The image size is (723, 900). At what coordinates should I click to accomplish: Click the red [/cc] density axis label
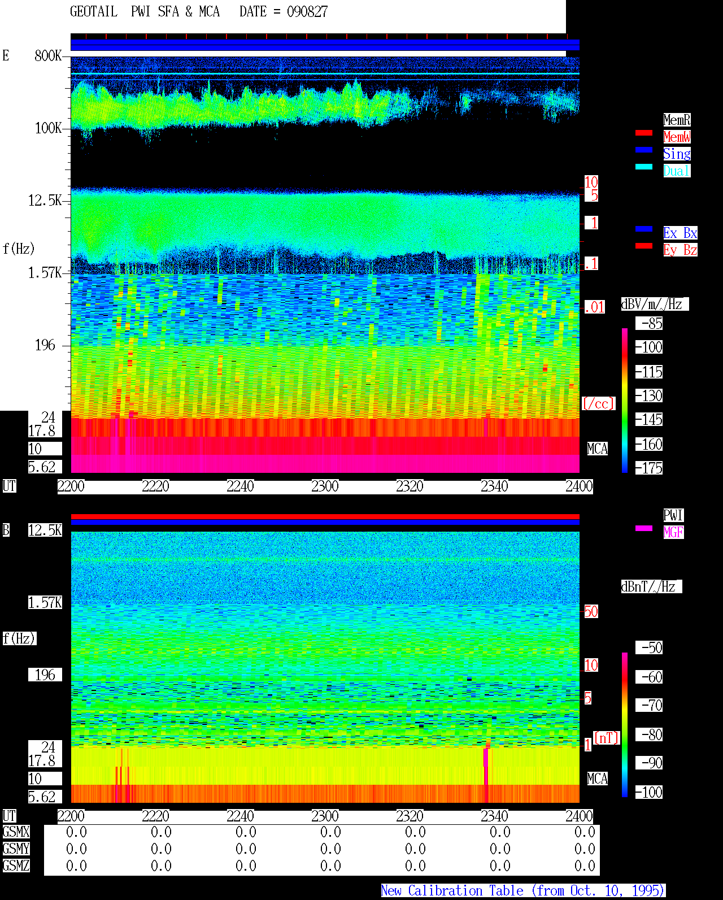(x=598, y=404)
